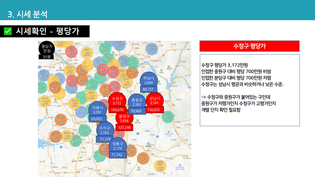315x177 pixels.
Task: Click the 수정구 3,172 red bubble
Action: 117,100
